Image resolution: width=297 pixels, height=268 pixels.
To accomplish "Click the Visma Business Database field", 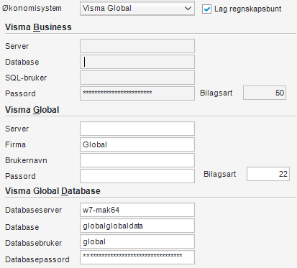I will point(137,62).
